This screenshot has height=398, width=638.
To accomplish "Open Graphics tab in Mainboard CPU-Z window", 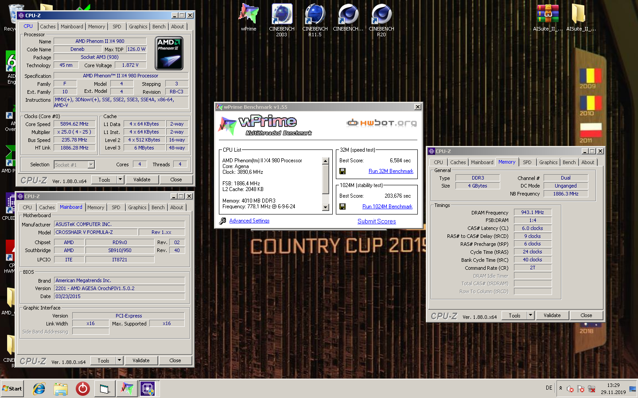I will tap(137, 207).
